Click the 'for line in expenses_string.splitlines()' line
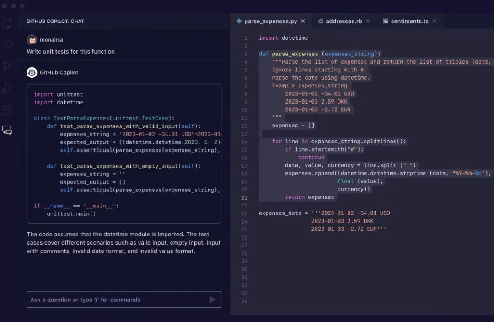Screen dimensions: 494x322 pos(339,141)
